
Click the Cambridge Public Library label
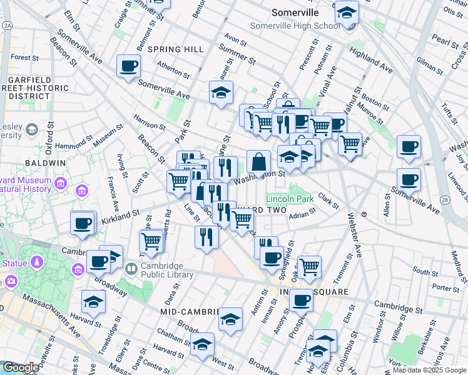[x=167, y=271]
